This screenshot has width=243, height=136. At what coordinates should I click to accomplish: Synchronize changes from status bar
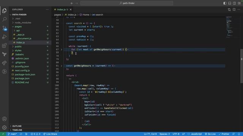(x=21, y=134)
